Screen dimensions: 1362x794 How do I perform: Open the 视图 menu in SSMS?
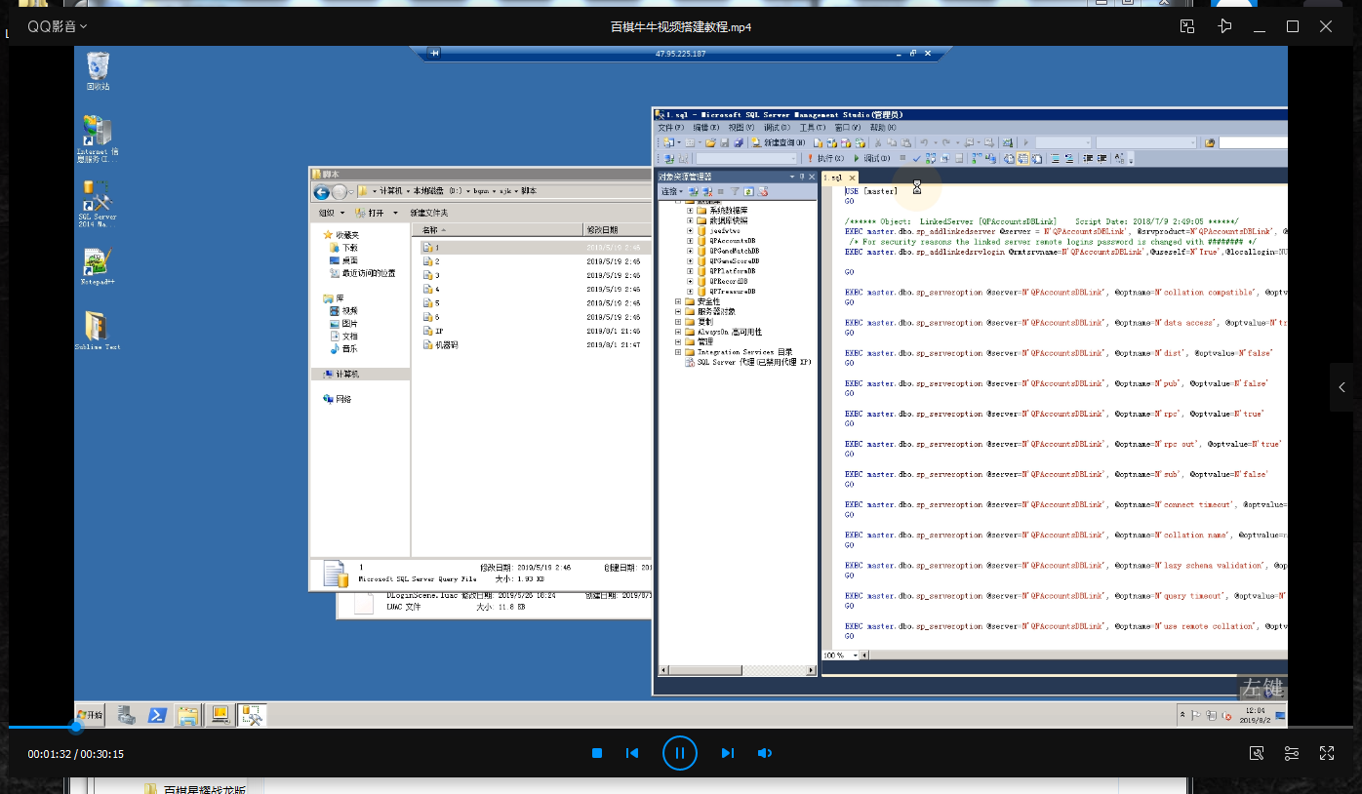coord(741,128)
